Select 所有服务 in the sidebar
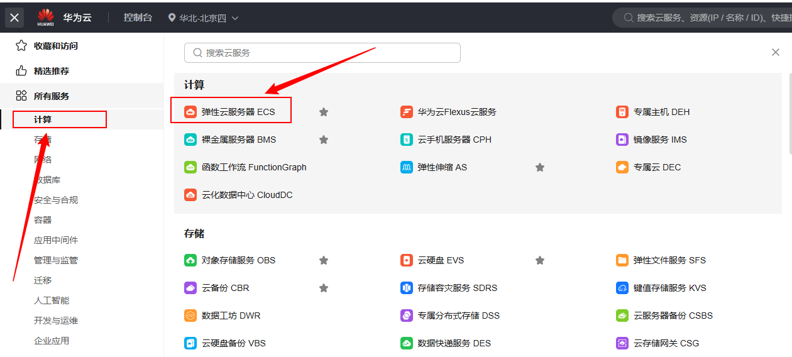Image resolution: width=792 pixels, height=357 pixels. (x=82, y=96)
